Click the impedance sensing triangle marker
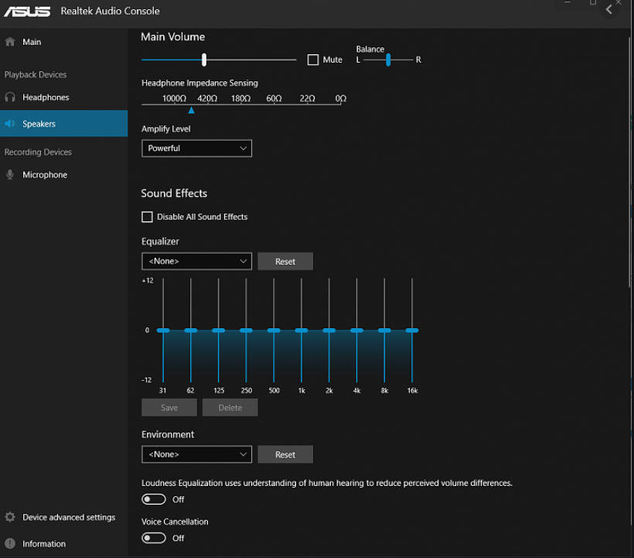This screenshot has width=634, height=558. pyautogui.click(x=192, y=111)
